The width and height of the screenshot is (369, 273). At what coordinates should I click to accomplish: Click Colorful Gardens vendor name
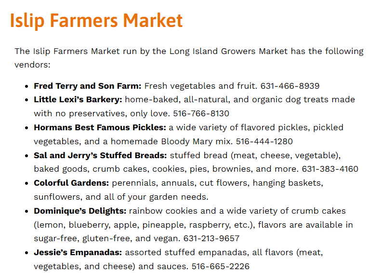tap(71, 183)
